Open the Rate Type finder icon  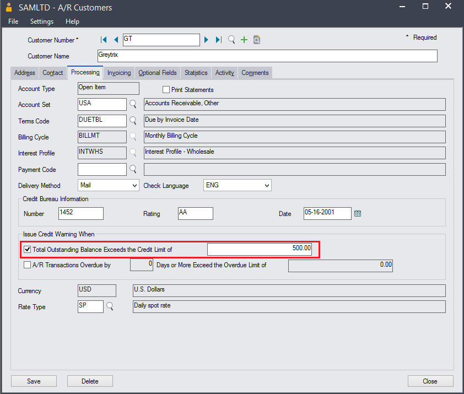(110, 306)
